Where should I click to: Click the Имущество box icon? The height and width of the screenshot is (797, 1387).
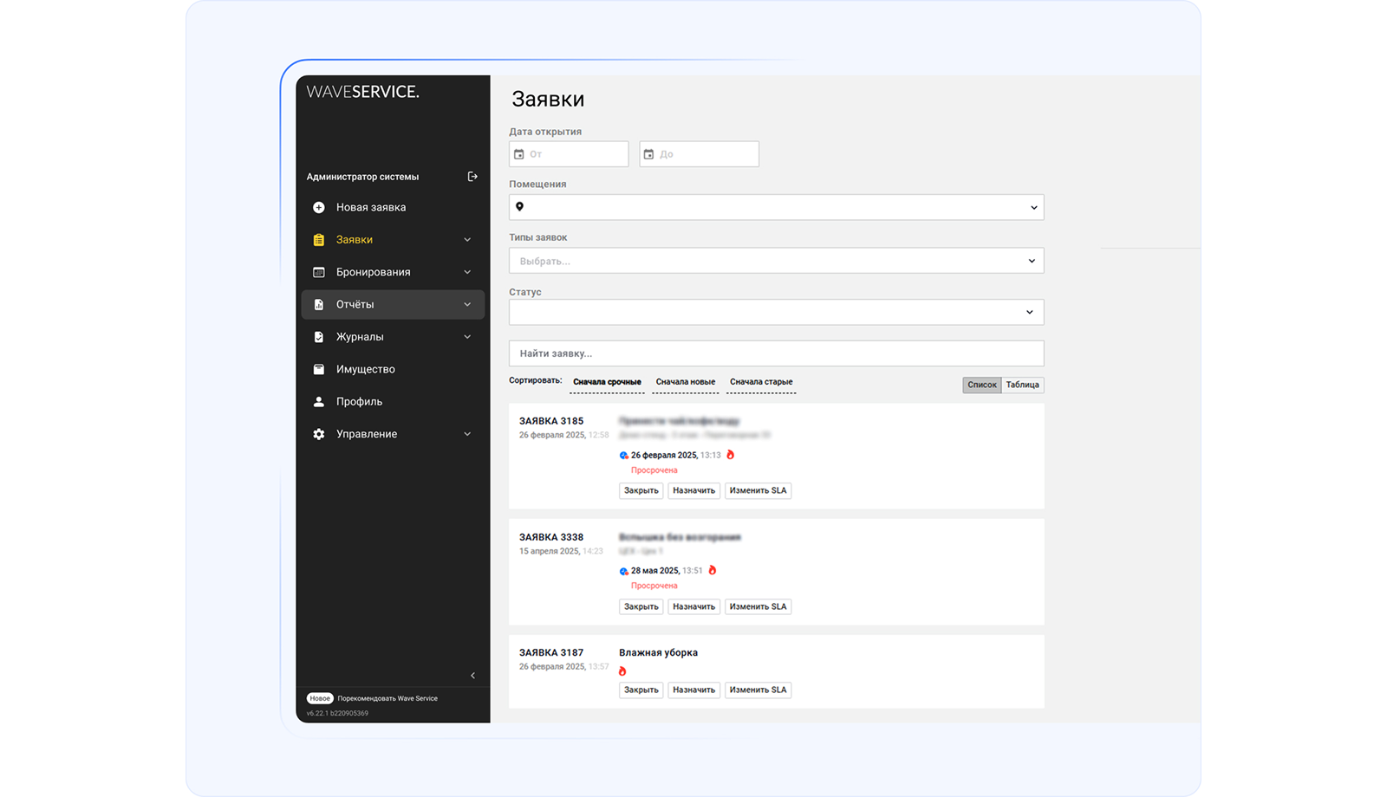319,369
